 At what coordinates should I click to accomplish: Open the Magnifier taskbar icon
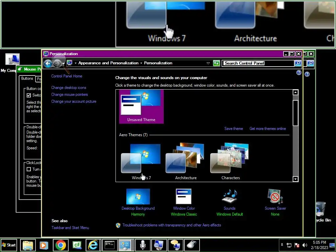click(159, 245)
